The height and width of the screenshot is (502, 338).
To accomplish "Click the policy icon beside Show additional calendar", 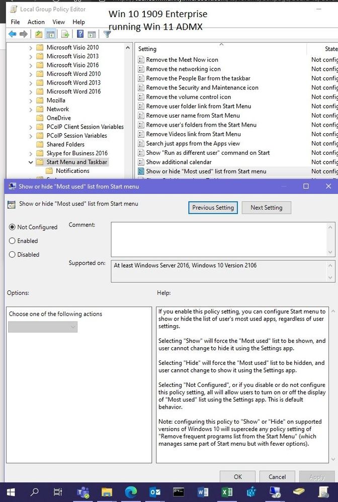I will pos(141,162).
